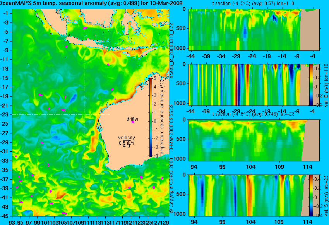The height and width of the screenshot is (225, 329).
Task: Click the '5' tick on temperature colorbar
Action: 155,78
